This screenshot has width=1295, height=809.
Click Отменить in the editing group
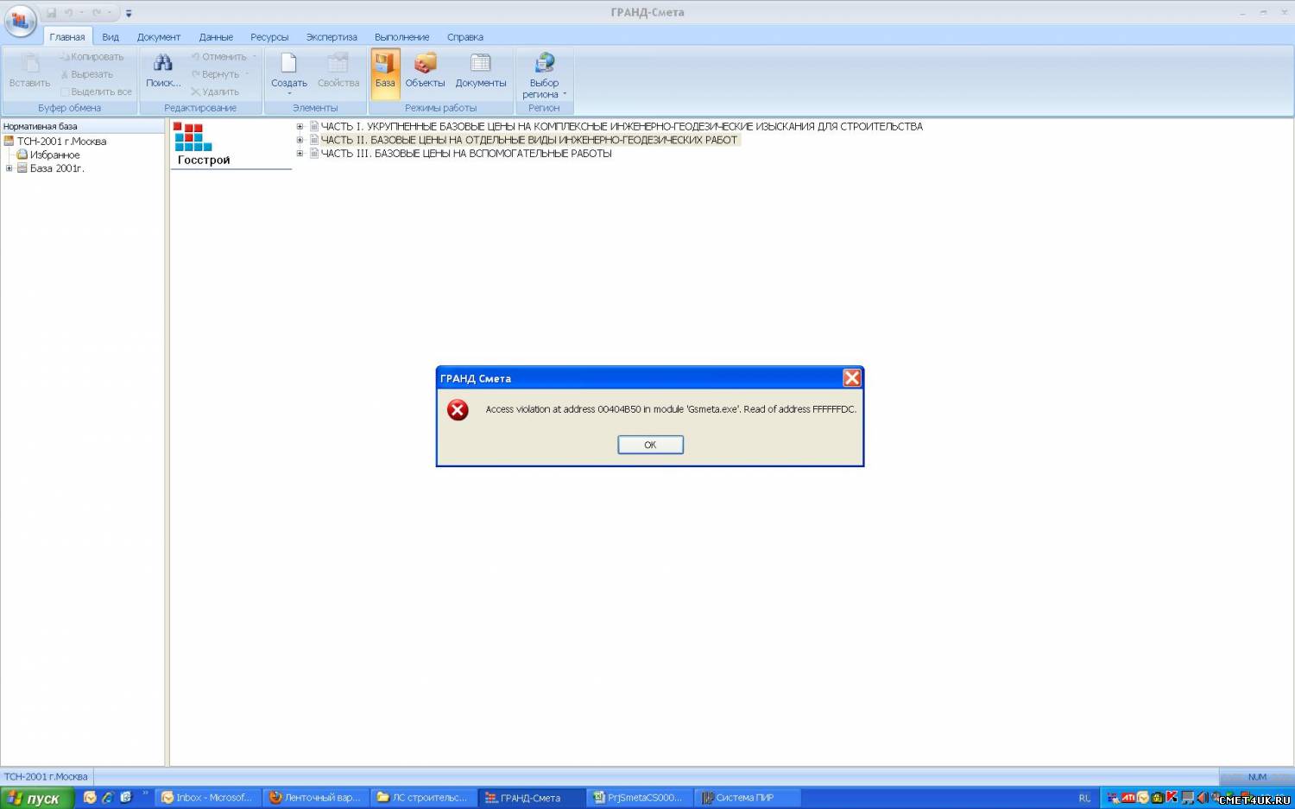[x=219, y=57]
